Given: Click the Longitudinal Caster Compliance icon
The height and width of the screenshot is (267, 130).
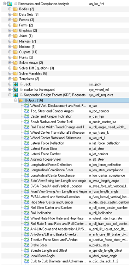Looking at the screenshot, I should pos(26,176).
